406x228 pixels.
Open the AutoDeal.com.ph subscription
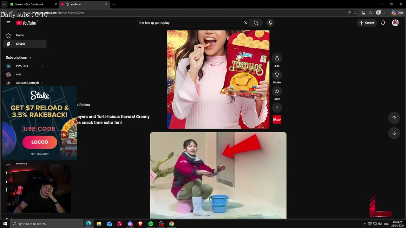coord(25,83)
